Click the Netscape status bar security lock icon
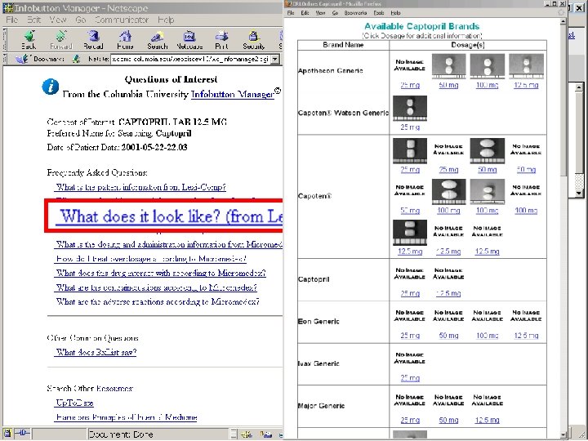This screenshot has width=588, height=441. (7, 434)
